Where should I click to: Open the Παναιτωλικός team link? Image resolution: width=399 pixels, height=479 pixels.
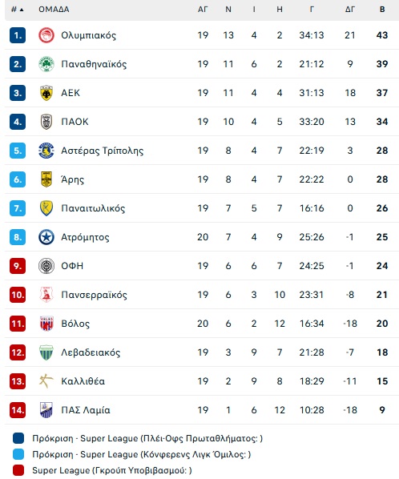point(93,208)
